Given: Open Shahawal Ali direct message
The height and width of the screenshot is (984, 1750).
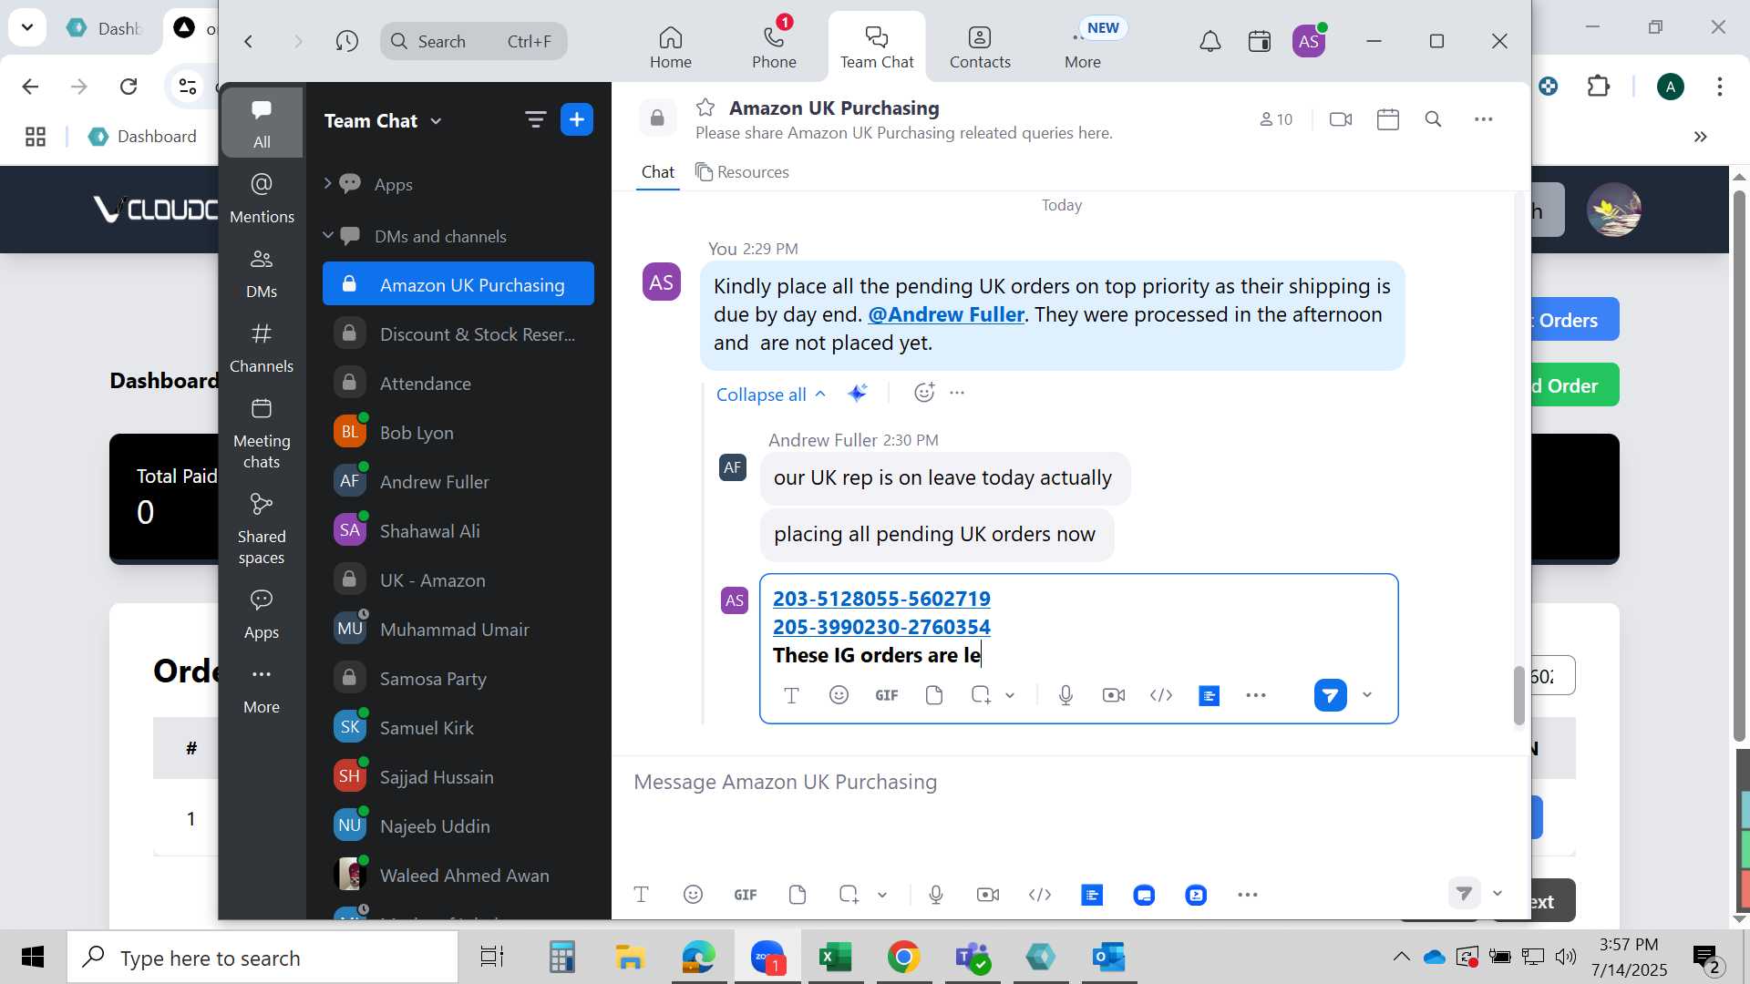Looking at the screenshot, I should [458, 531].
